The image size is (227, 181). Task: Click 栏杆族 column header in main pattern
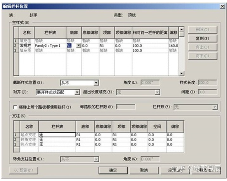pyautogui.click(x=50, y=32)
